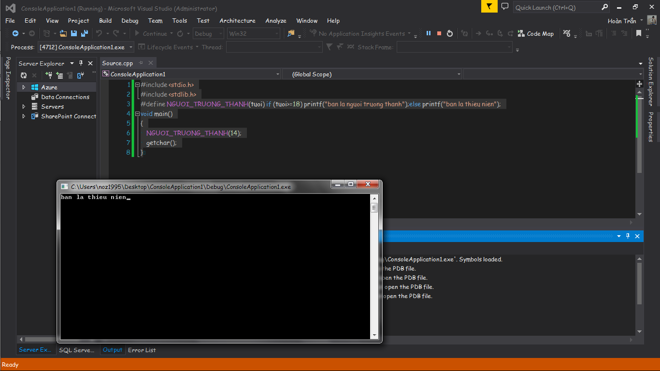This screenshot has height=371, width=660.
Task: Pause debugging with the Break All icon
Action: tap(428, 33)
